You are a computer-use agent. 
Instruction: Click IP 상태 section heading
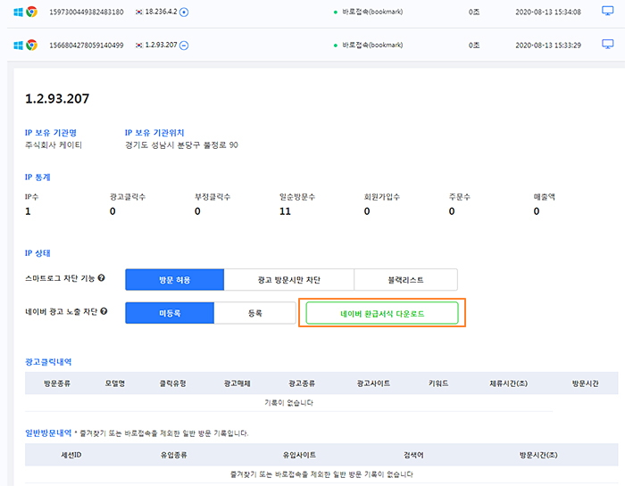click(37, 253)
